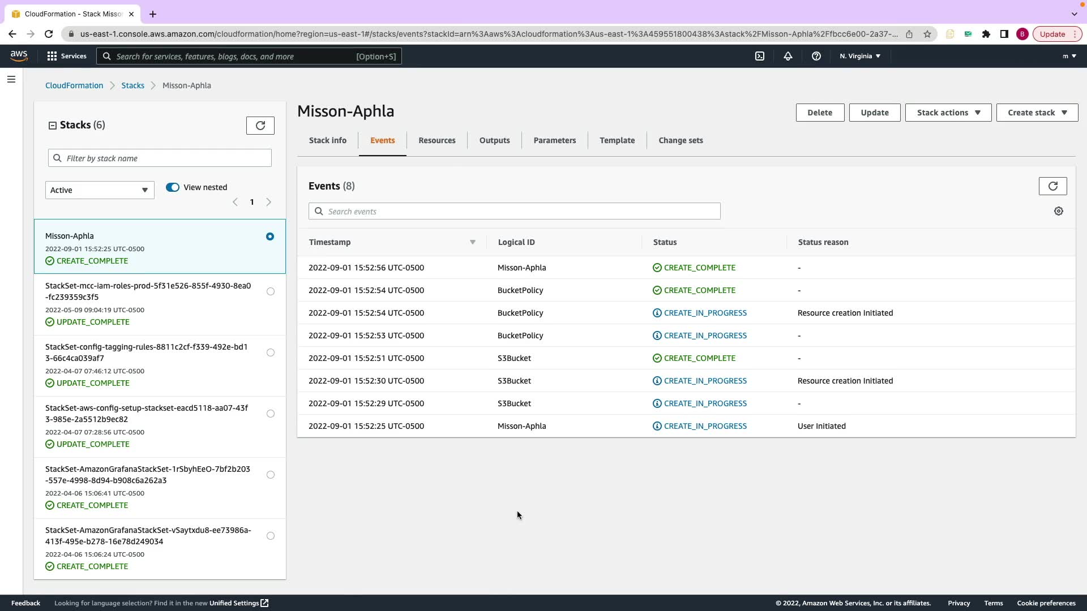Expand the Stack actions dropdown
The height and width of the screenshot is (611, 1087).
[948, 113]
